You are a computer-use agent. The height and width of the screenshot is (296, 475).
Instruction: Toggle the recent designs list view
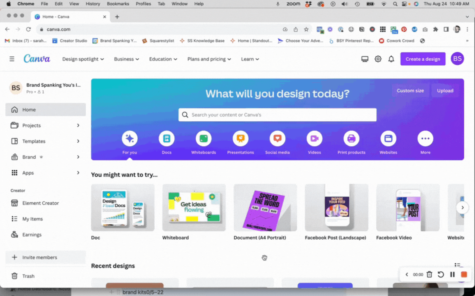[457, 265]
